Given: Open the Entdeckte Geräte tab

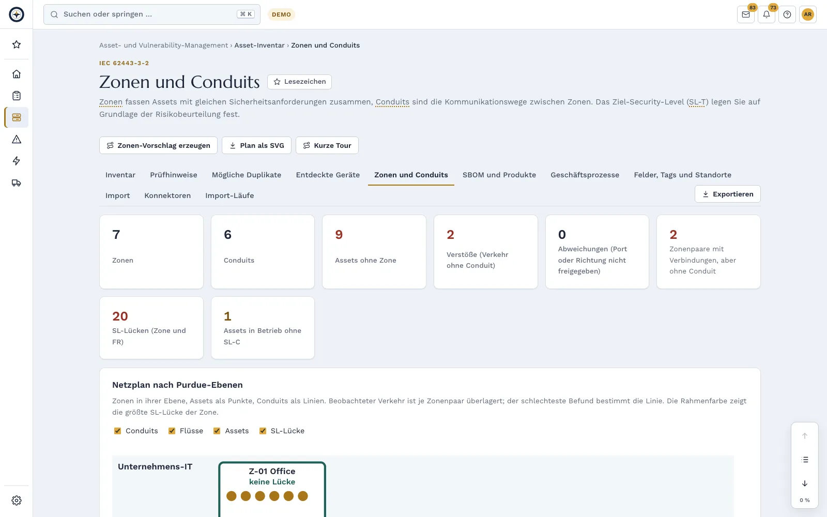Looking at the screenshot, I should [x=328, y=175].
